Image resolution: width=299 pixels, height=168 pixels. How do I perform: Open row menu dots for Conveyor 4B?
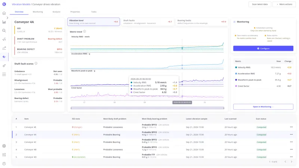click(x=291, y=150)
